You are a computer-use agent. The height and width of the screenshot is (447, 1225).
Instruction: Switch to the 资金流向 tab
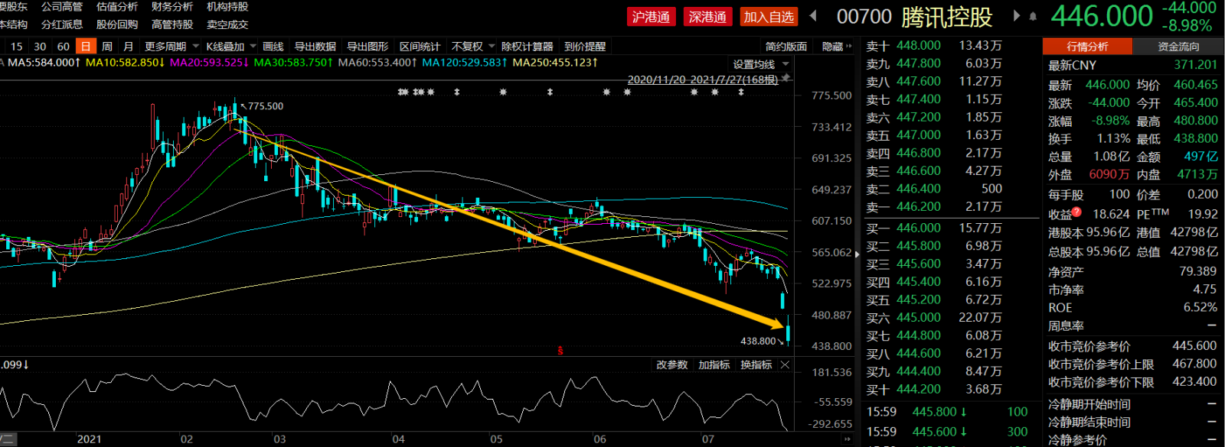(x=1178, y=47)
